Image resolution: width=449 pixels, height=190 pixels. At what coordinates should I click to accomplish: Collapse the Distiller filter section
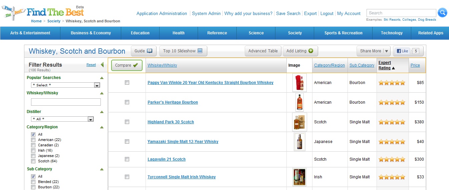[102, 112]
